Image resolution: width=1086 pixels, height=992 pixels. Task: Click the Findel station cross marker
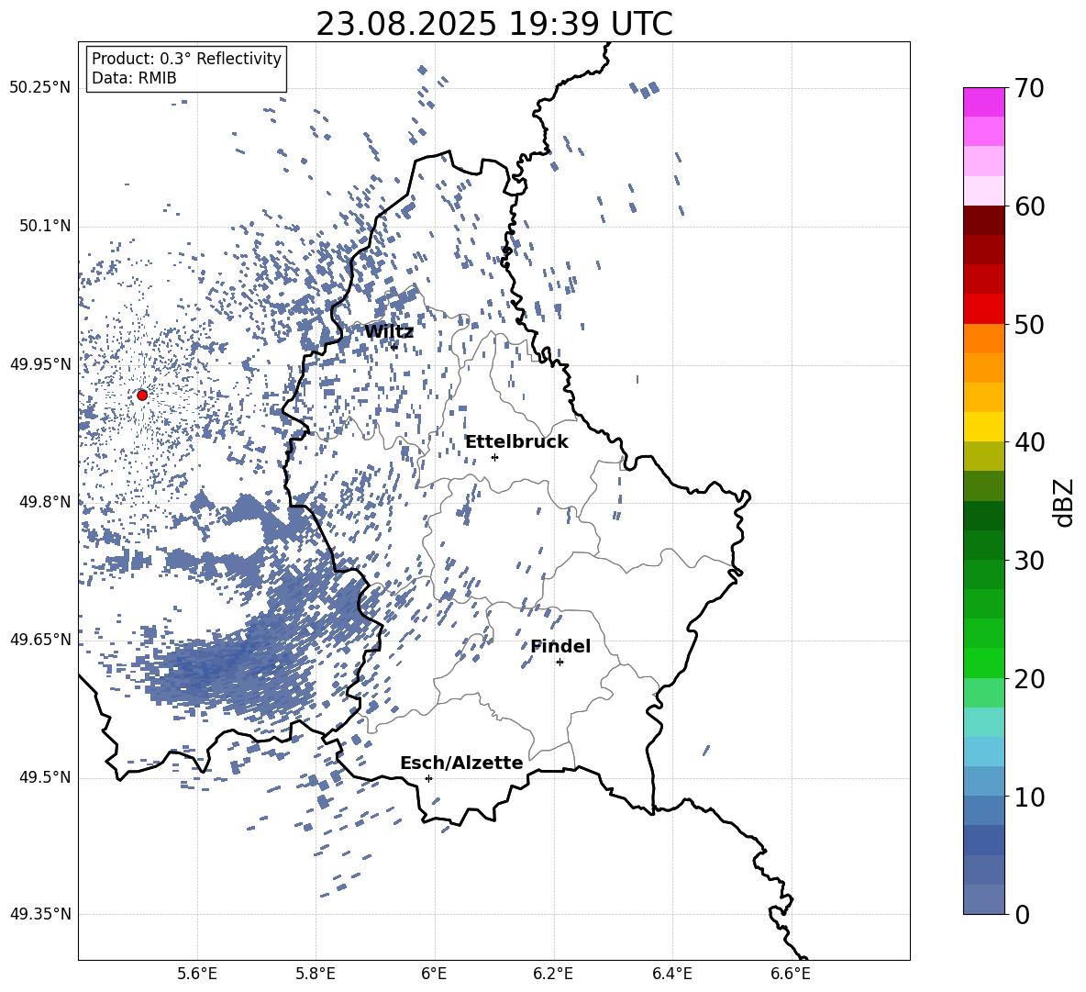click(x=560, y=663)
